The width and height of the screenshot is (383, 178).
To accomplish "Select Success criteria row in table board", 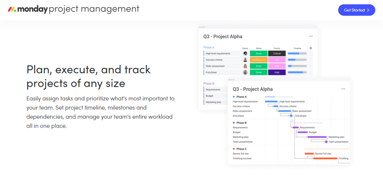I will [222, 60].
